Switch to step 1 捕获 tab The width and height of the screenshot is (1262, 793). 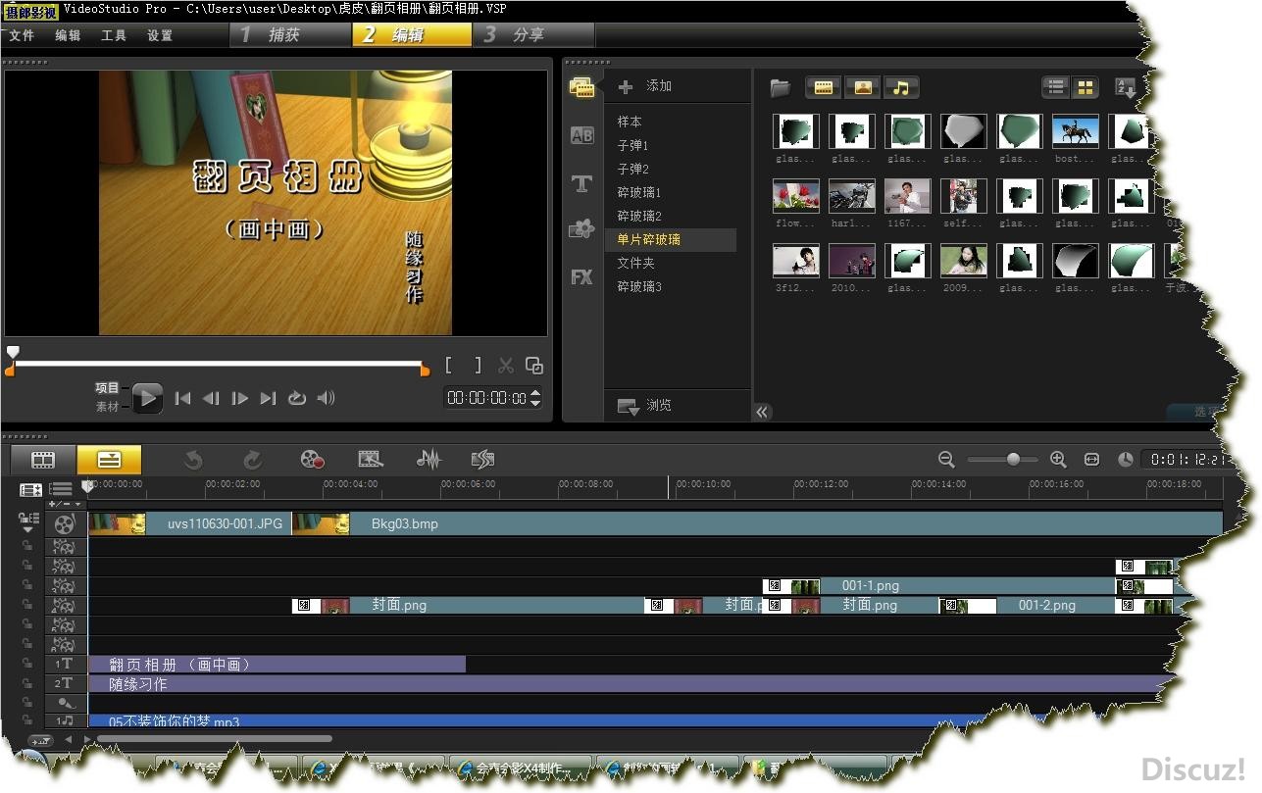[x=290, y=35]
